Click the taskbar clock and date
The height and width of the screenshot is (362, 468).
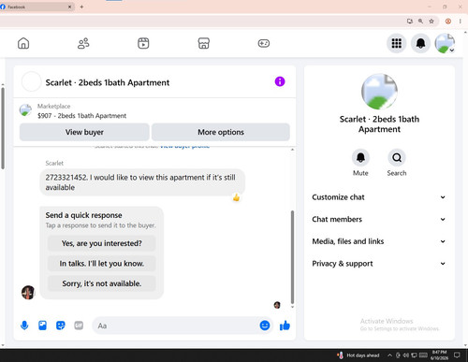coord(439,355)
